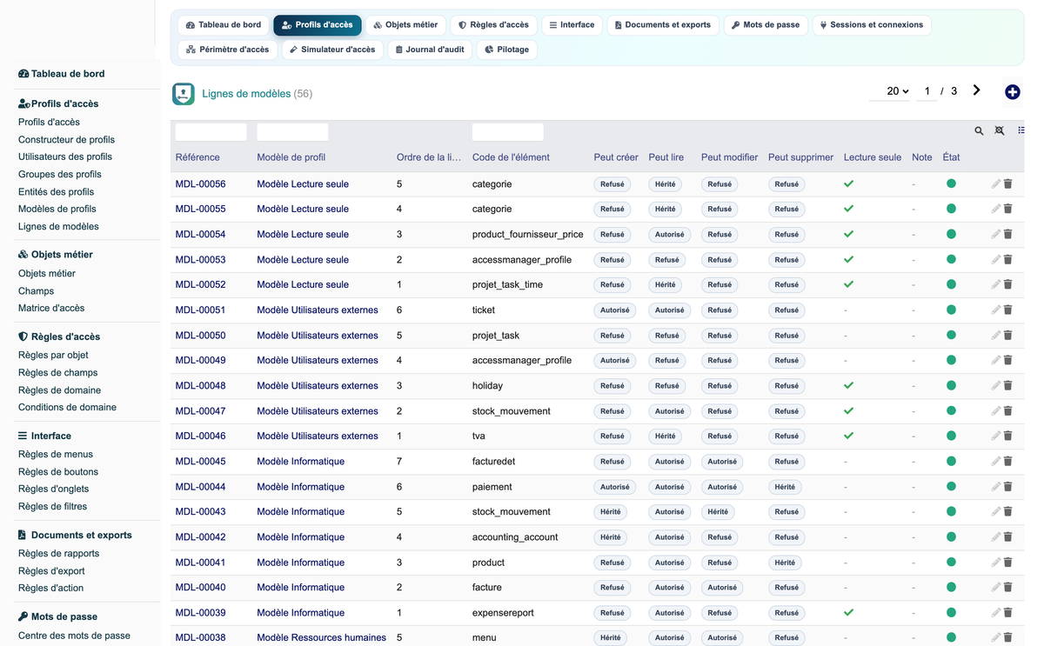Clear search filters with crossed magnifier icon
The width and height of the screenshot is (1044, 646).
[1000, 130]
